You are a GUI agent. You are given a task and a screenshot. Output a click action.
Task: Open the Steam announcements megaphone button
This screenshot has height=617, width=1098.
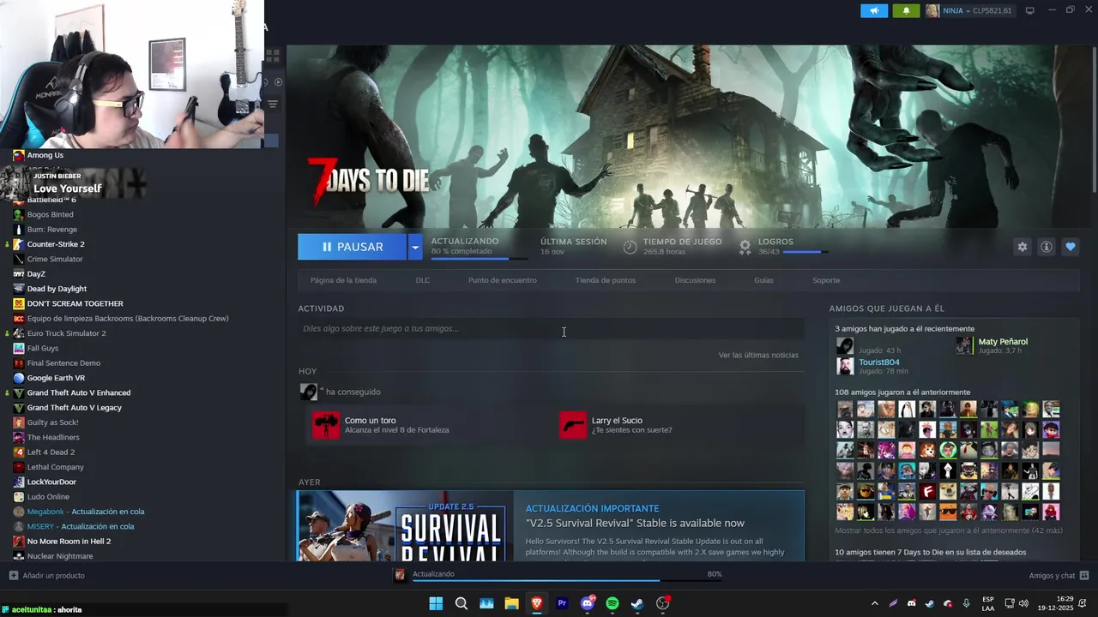pyautogui.click(x=874, y=10)
